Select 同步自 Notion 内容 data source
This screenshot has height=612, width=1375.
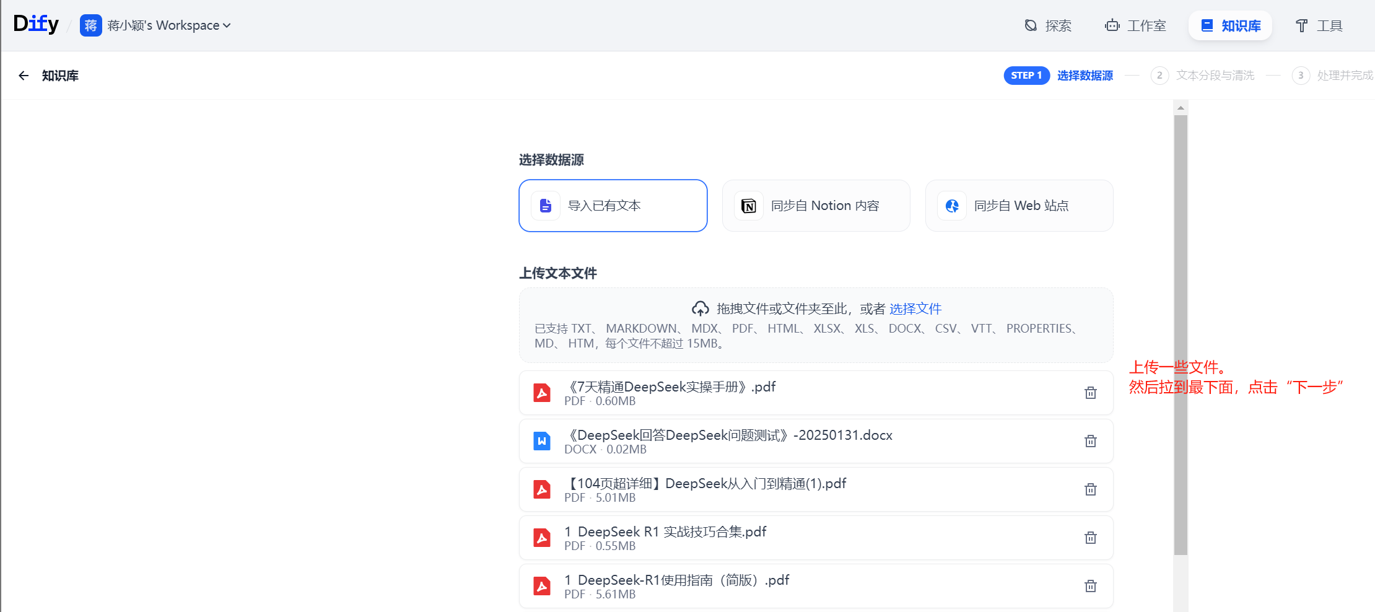point(816,206)
